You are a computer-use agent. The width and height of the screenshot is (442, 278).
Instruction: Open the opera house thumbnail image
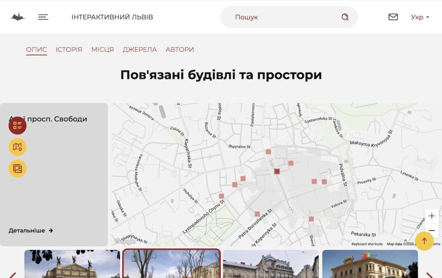pyautogui.click(x=72, y=264)
